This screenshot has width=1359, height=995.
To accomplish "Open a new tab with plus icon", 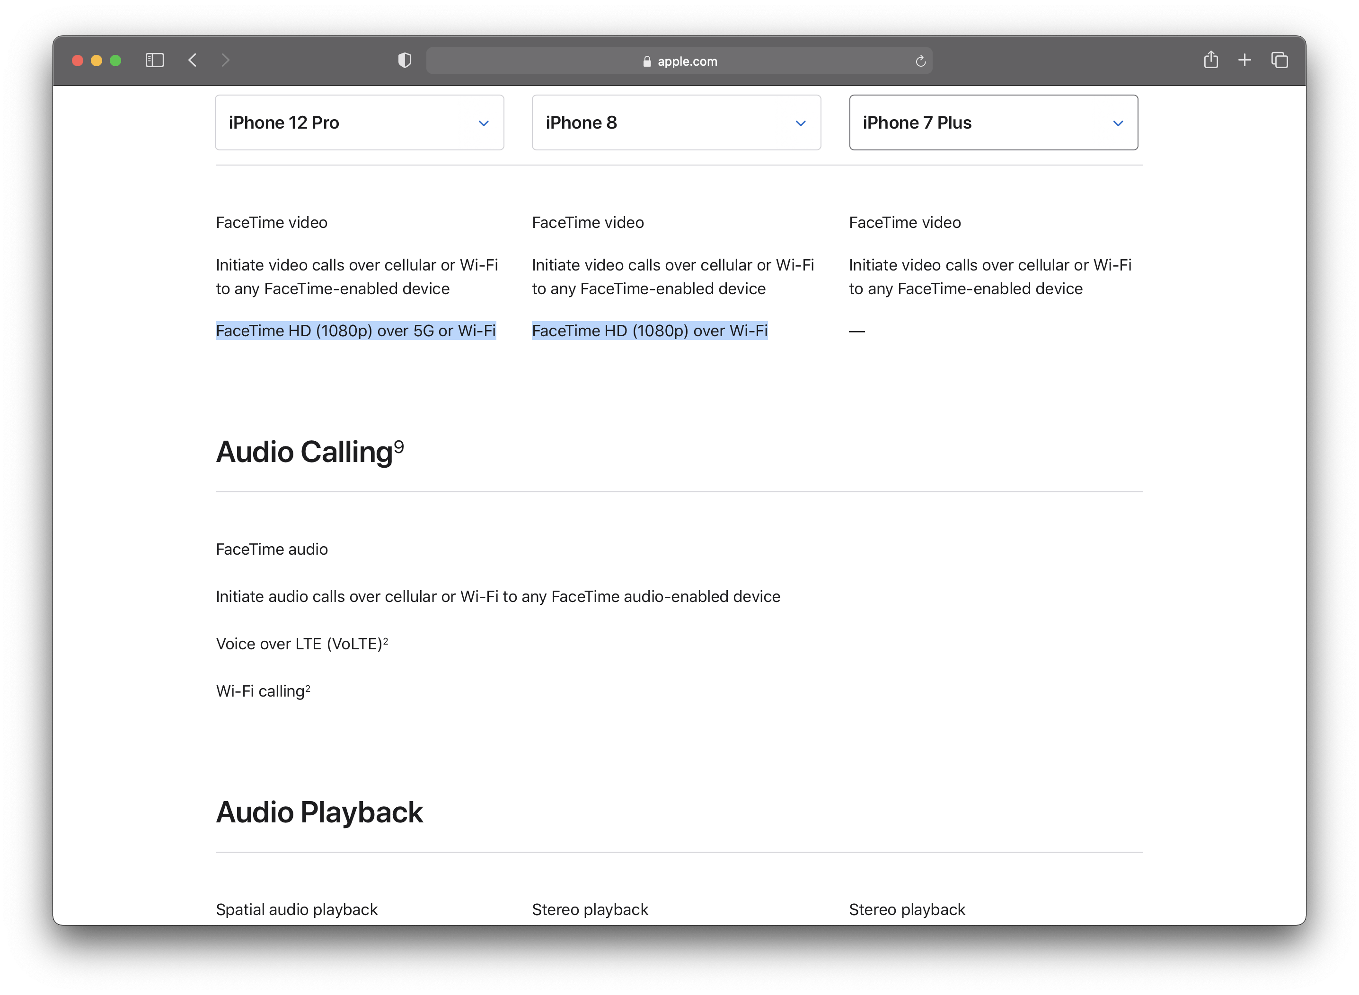I will coord(1244,60).
